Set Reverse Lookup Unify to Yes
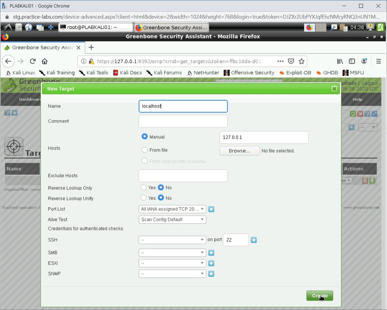 coord(144,198)
